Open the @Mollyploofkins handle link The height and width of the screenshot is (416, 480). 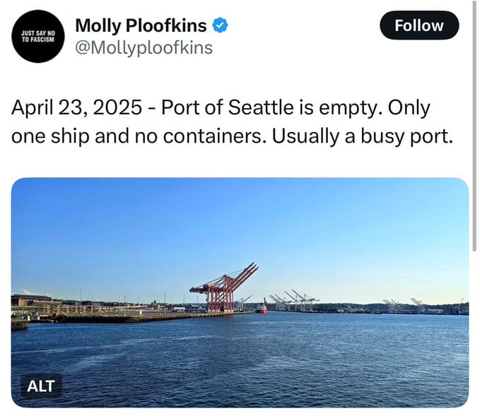tap(144, 48)
